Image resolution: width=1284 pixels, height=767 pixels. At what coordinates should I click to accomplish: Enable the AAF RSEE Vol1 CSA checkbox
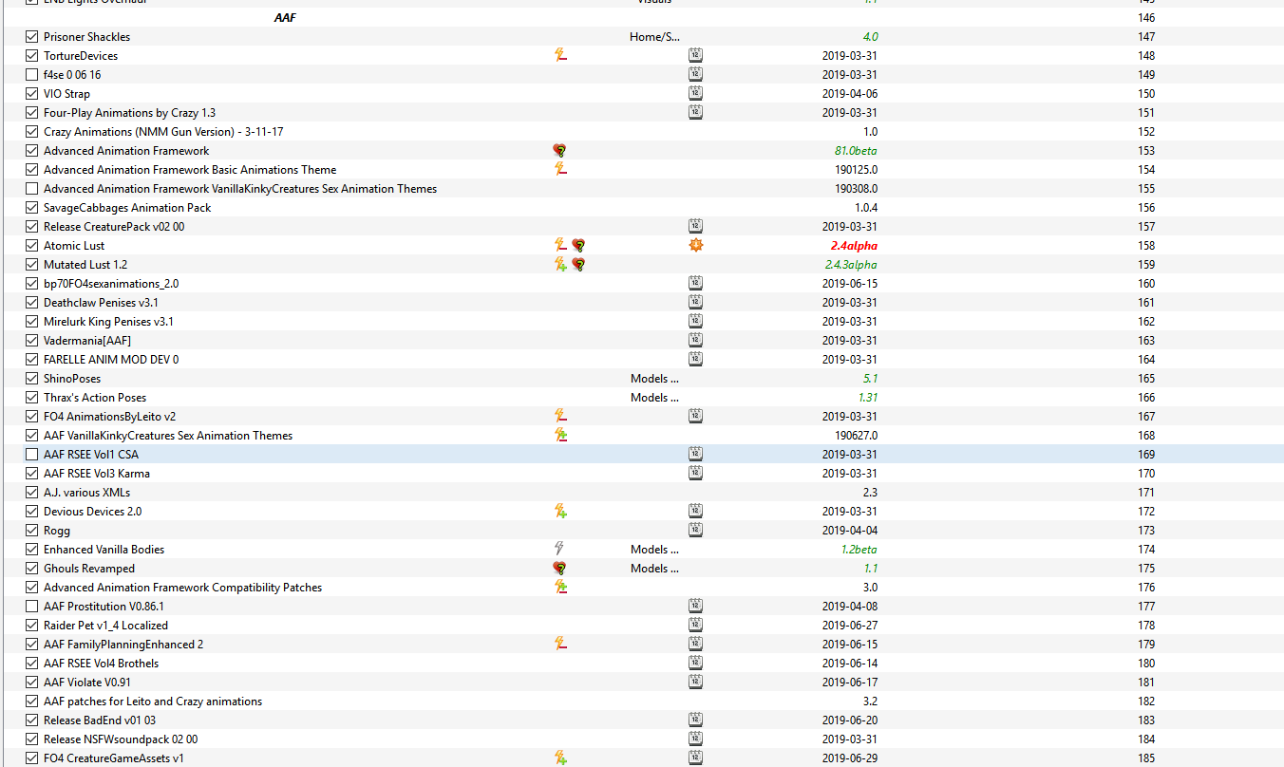point(31,454)
